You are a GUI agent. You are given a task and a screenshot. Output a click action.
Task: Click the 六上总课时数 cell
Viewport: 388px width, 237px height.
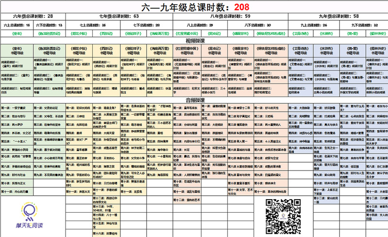point(17,25)
